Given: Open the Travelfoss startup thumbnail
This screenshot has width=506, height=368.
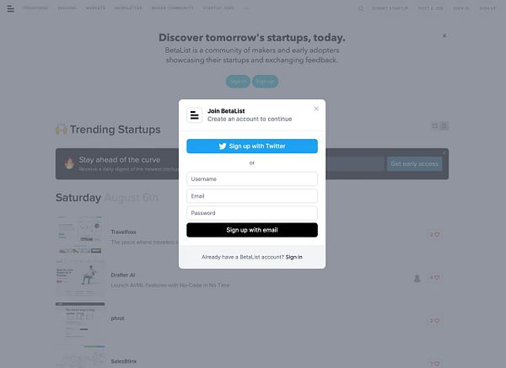Looking at the screenshot, I should point(80,235).
